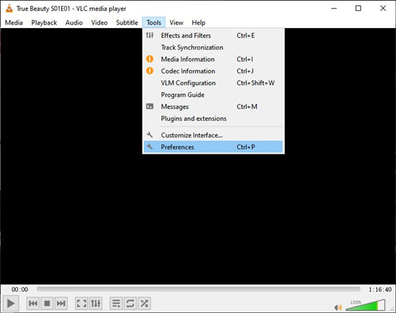This screenshot has height=313, width=396.
Task: Open Plugins and extensions
Action: [213, 119]
